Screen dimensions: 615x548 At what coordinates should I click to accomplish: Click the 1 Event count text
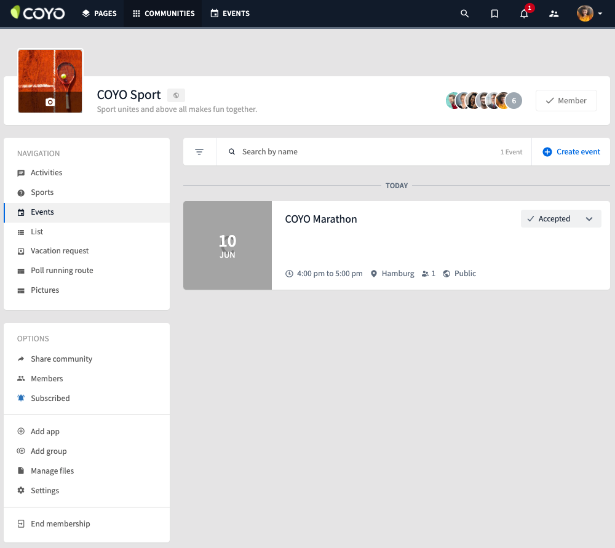[x=511, y=152]
